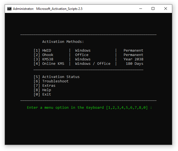Click the window title 'Microsoft_Activation_Scripts 2.5'
The width and height of the screenshot is (178, 151).
coord(59,9)
